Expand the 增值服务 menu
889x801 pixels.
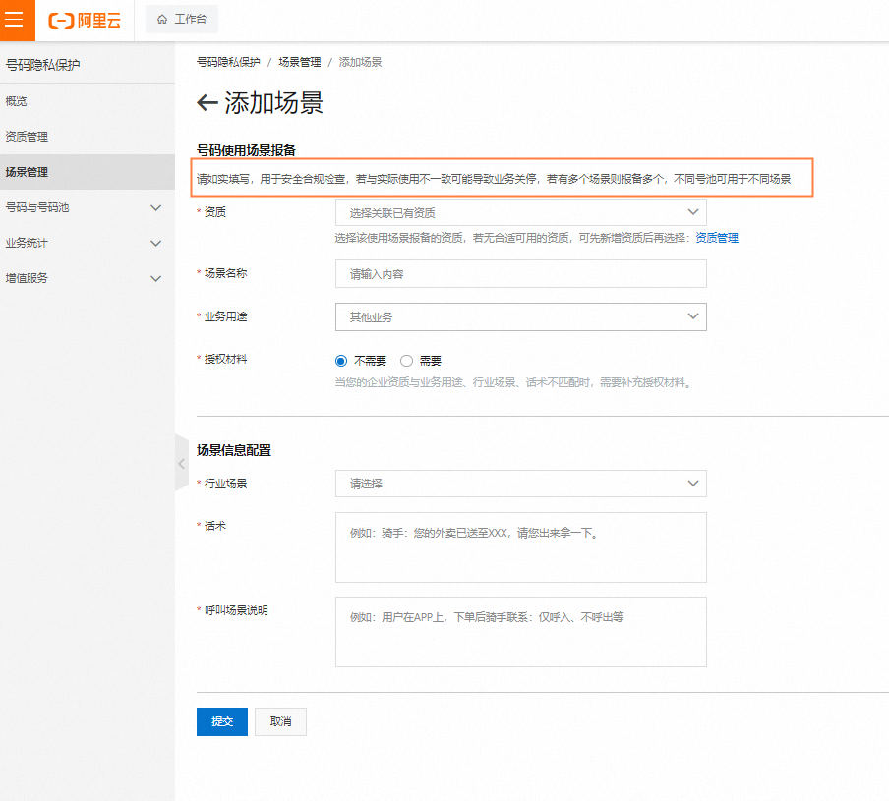pos(88,278)
